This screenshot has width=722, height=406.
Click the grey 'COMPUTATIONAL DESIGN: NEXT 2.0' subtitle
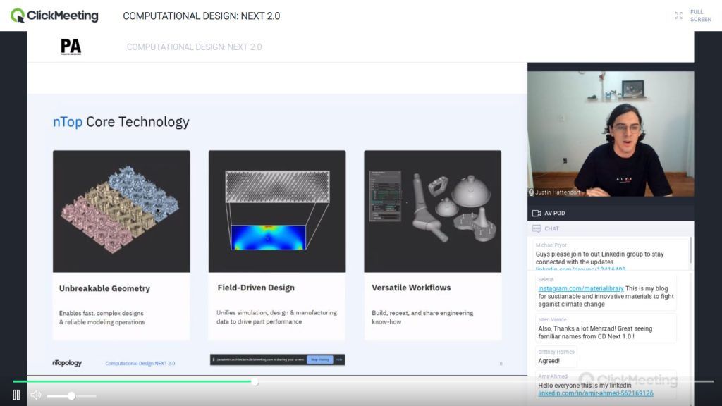[x=195, y=47]
